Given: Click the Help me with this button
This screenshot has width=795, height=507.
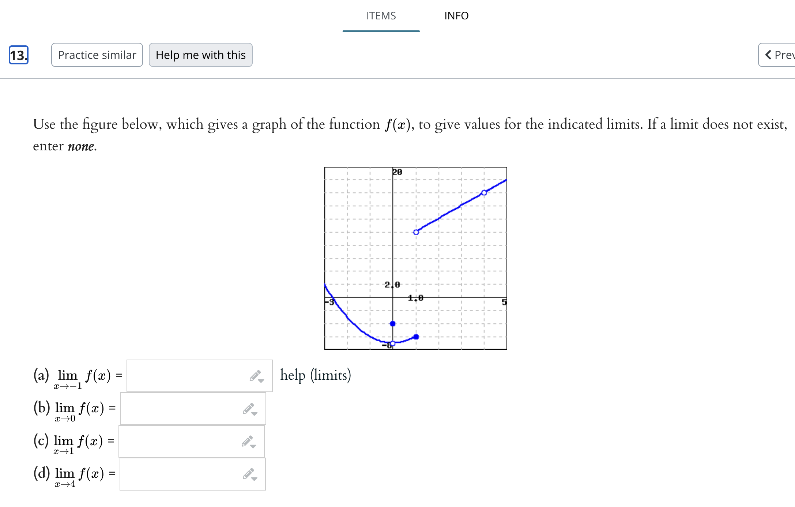Looking at the screenshot, I should (x=200, y=55).
